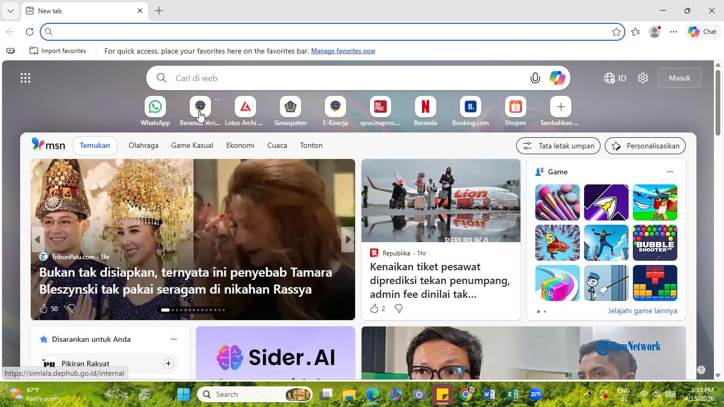724x407 pixels.
Task: Click the Copilot icon in search box
Action: [557, 78]
